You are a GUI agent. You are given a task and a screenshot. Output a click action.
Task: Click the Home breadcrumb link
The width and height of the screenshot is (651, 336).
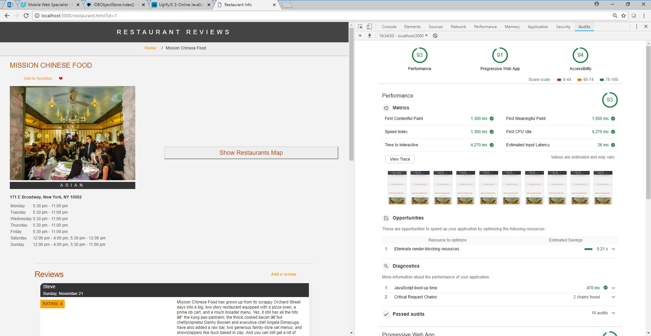pos(150,48)
